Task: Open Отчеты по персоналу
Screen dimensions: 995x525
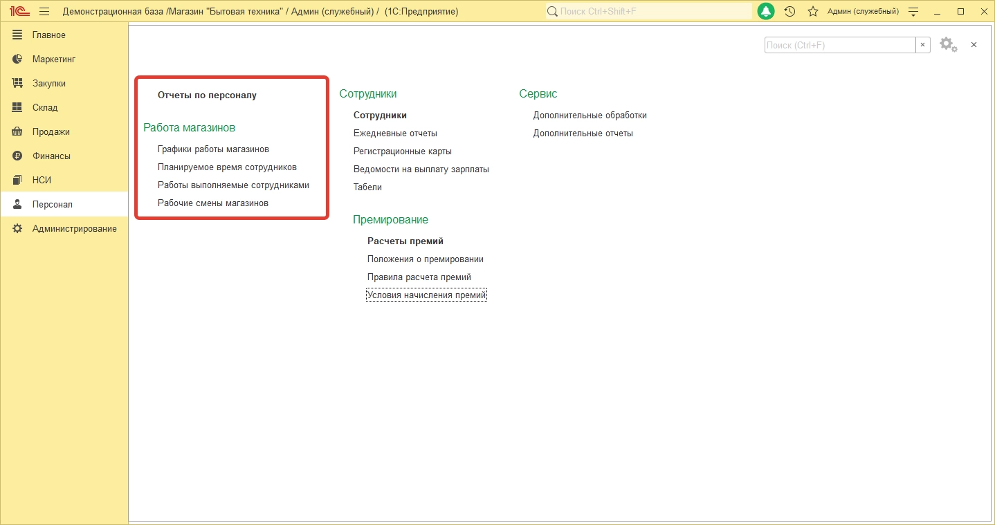Action: (x=207, y=95)
